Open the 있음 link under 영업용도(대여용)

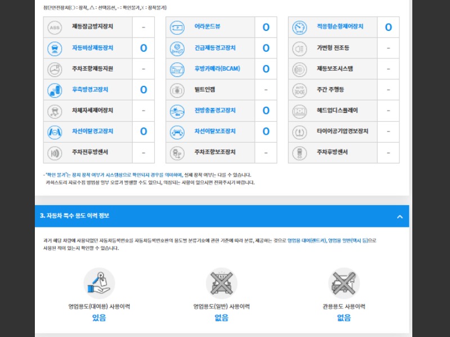100,317
